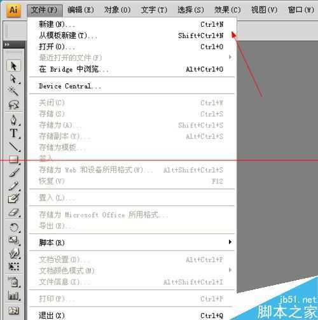Image resolution: width=318 pixels, height=320 pixels.
Task: Click the 关闭(C) menu item
Action: click(132, 102)
